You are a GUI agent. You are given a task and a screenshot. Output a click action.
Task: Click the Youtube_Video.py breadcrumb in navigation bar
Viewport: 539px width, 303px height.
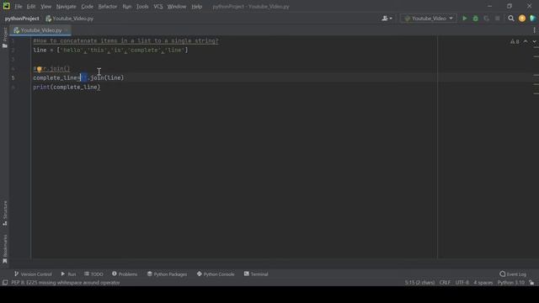70,19
